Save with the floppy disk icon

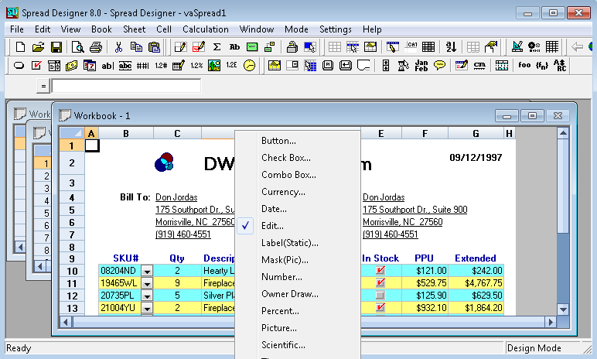[x=56, y=47]
